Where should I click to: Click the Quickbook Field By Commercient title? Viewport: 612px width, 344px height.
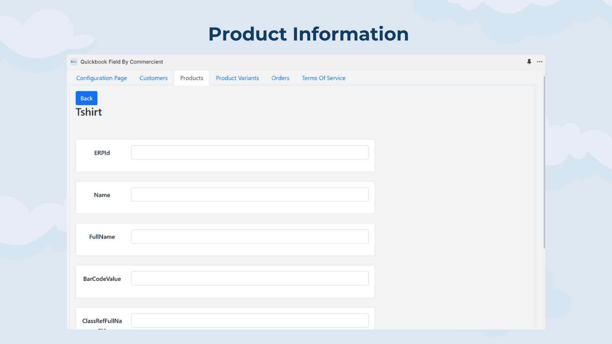pyautogui.click(x=122, y=62)
